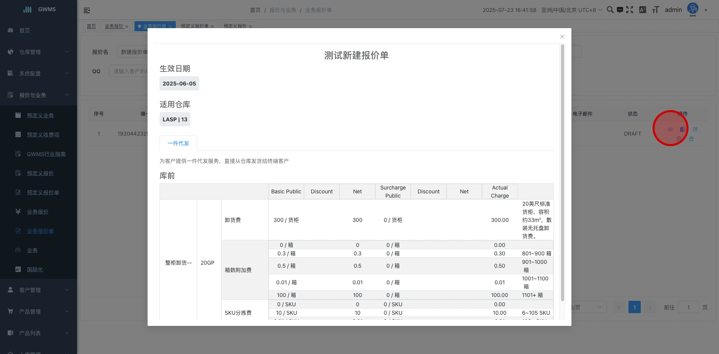Image resolution: width=719 pixels, height=354 pixels.
Task: Collapse the 报价与业务 sidebar section
Action: (39, 95)
